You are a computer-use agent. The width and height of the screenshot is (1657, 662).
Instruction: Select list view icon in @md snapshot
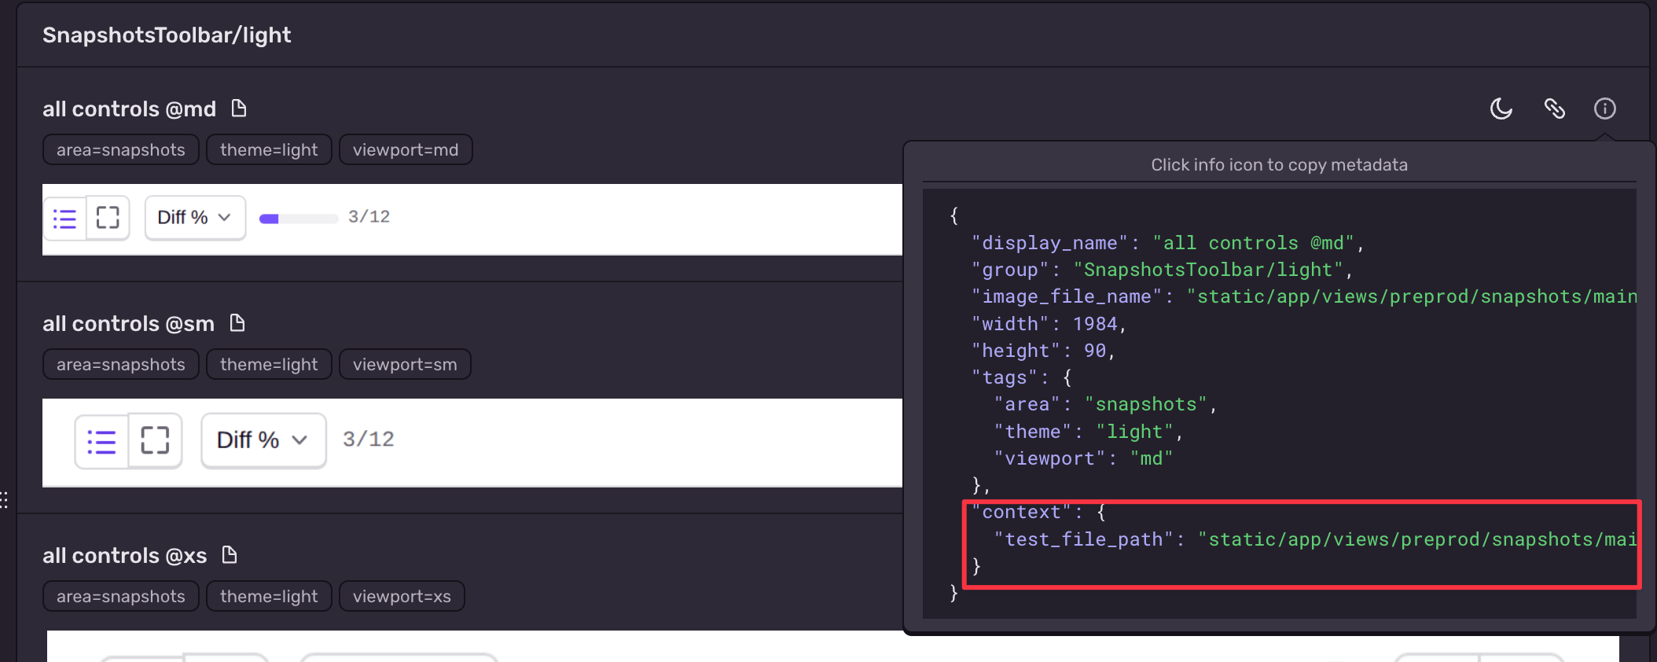pyautogui.click(x=64, y=218)
